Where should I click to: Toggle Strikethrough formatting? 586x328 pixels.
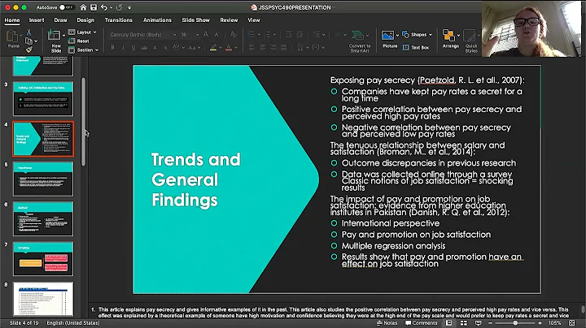pyautogui.click(x=144, y=48)
